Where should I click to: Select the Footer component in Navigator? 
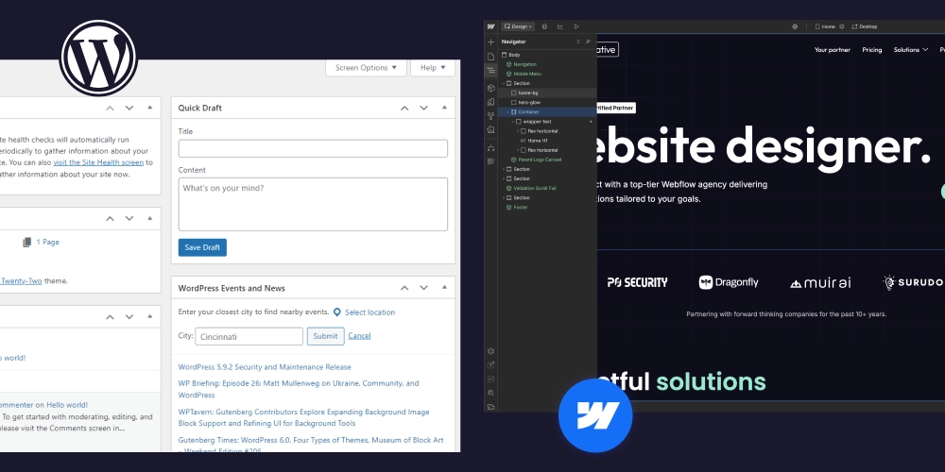(x=547, y=207)
